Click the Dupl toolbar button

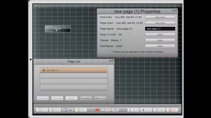pos(159,110)
